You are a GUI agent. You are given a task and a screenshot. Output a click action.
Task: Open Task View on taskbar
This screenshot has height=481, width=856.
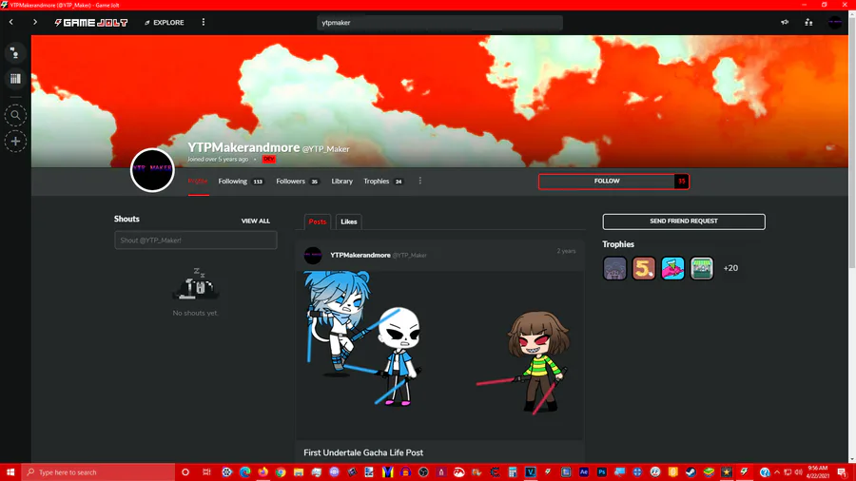(206, 472)
